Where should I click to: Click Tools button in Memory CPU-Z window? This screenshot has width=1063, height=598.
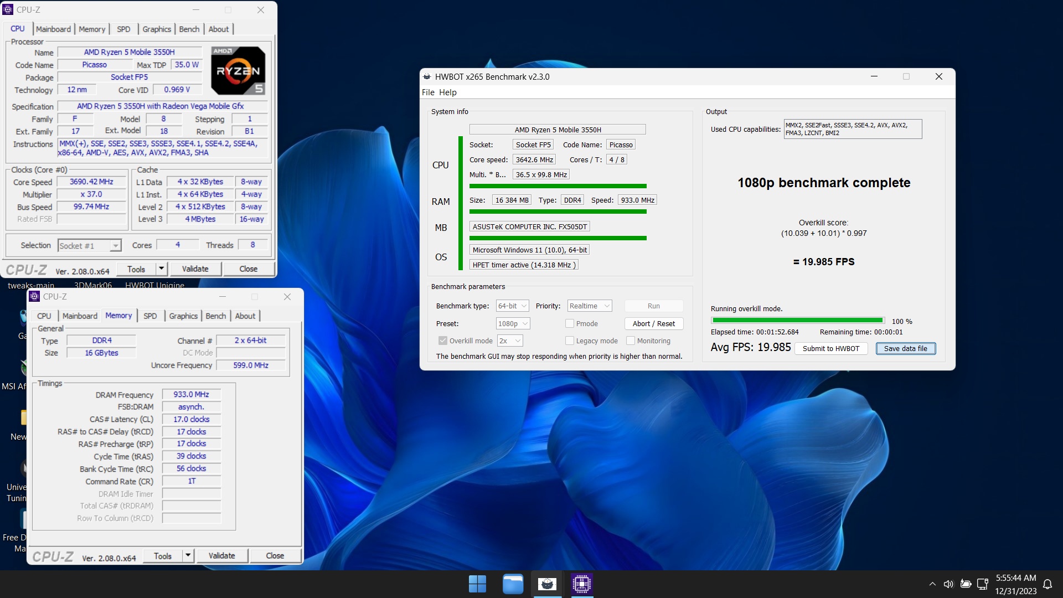click(x=163, y=555)
